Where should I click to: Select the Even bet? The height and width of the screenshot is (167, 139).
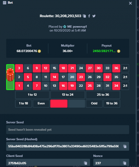(x=41, y=104)
